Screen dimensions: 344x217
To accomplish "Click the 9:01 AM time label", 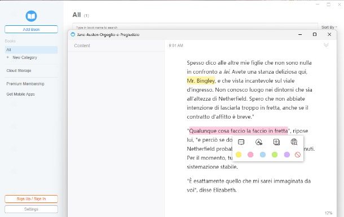I will click(176, 46).
